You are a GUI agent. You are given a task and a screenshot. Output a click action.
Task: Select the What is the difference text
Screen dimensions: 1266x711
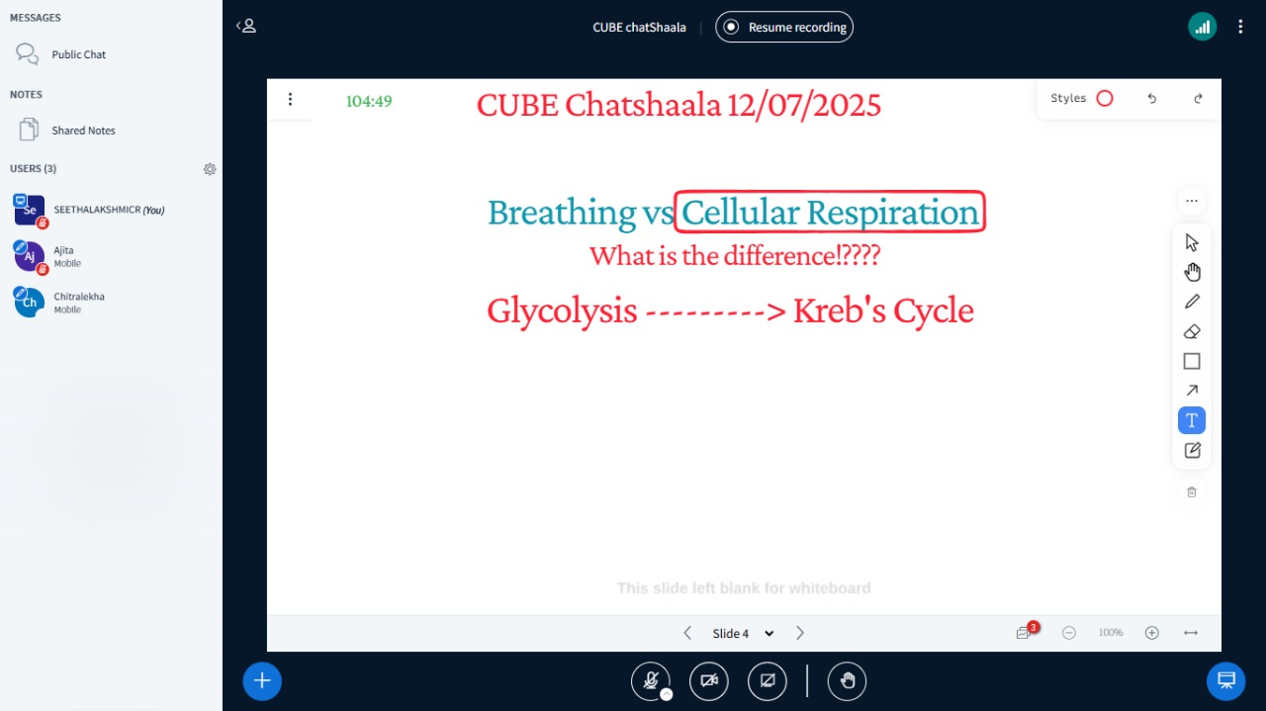(x=735, y=256)
